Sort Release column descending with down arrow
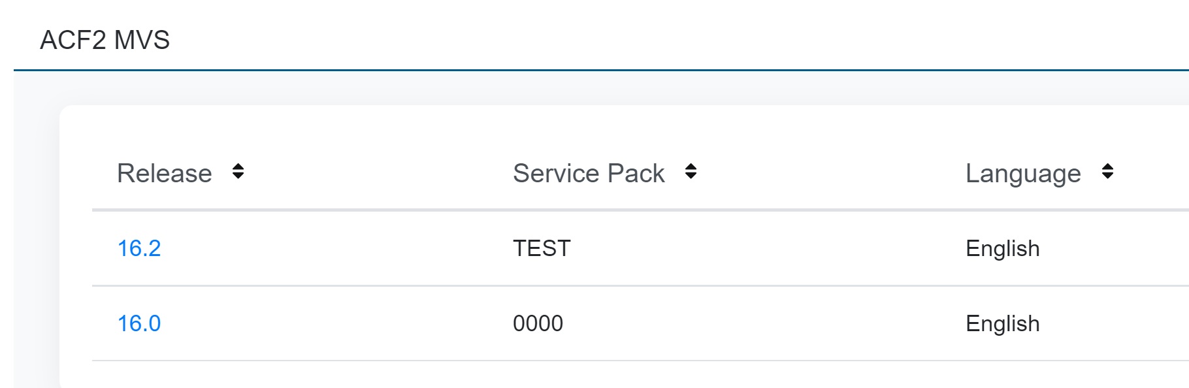 pyautogui.click(x=238, y=176)
